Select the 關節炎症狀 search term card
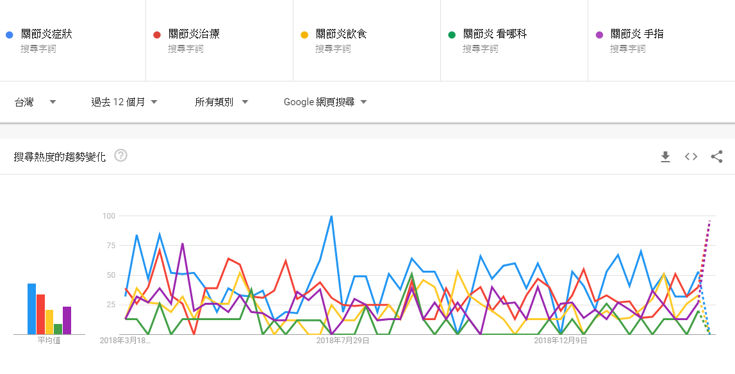The height and width of the screenshot is (374, 735). 72,40
